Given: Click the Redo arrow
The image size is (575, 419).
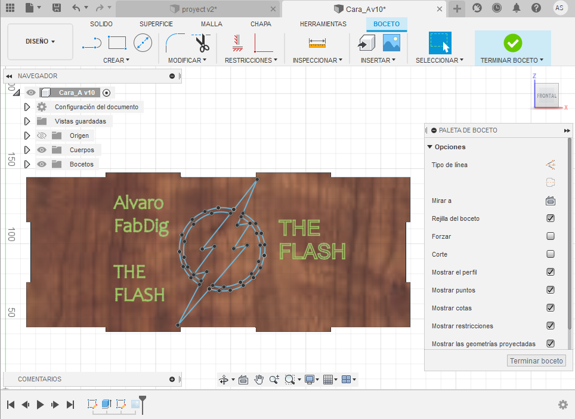Looking at the screenshot, I should 100,8.
